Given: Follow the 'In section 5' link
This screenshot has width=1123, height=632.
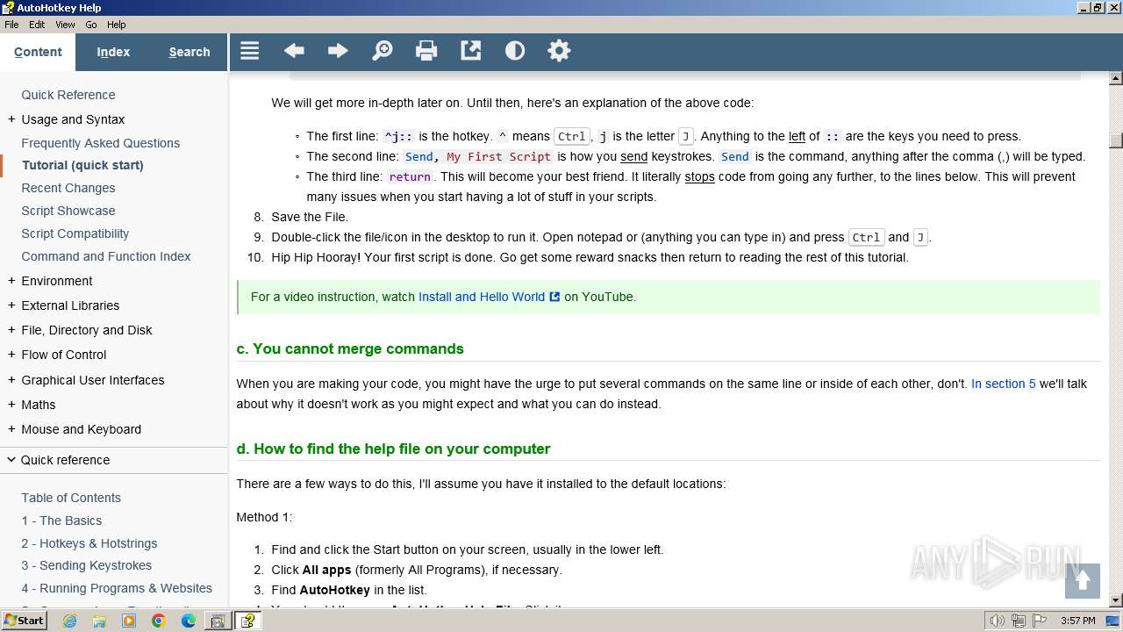Looking at the screenshot, I should (x=1004, y=384).
